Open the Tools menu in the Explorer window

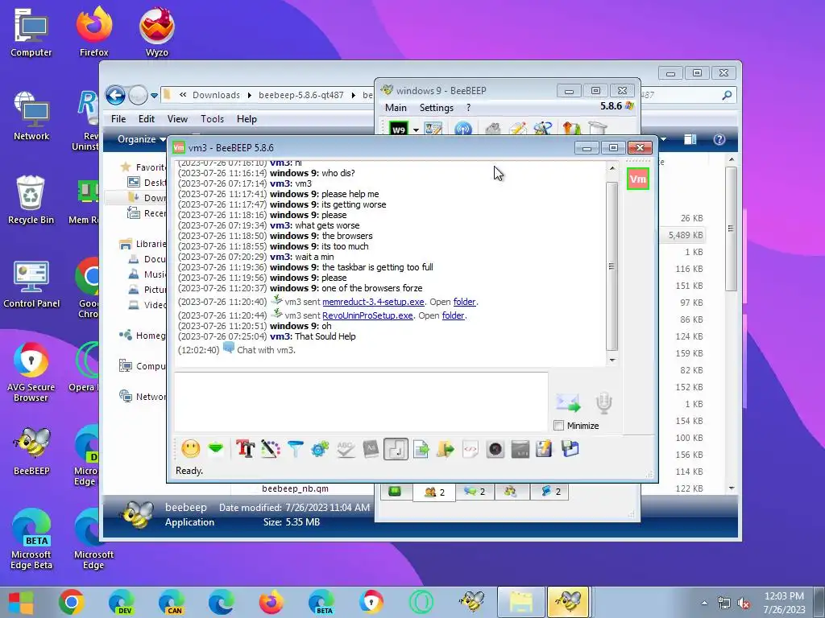pyautogui.click(x=212, y=119)
